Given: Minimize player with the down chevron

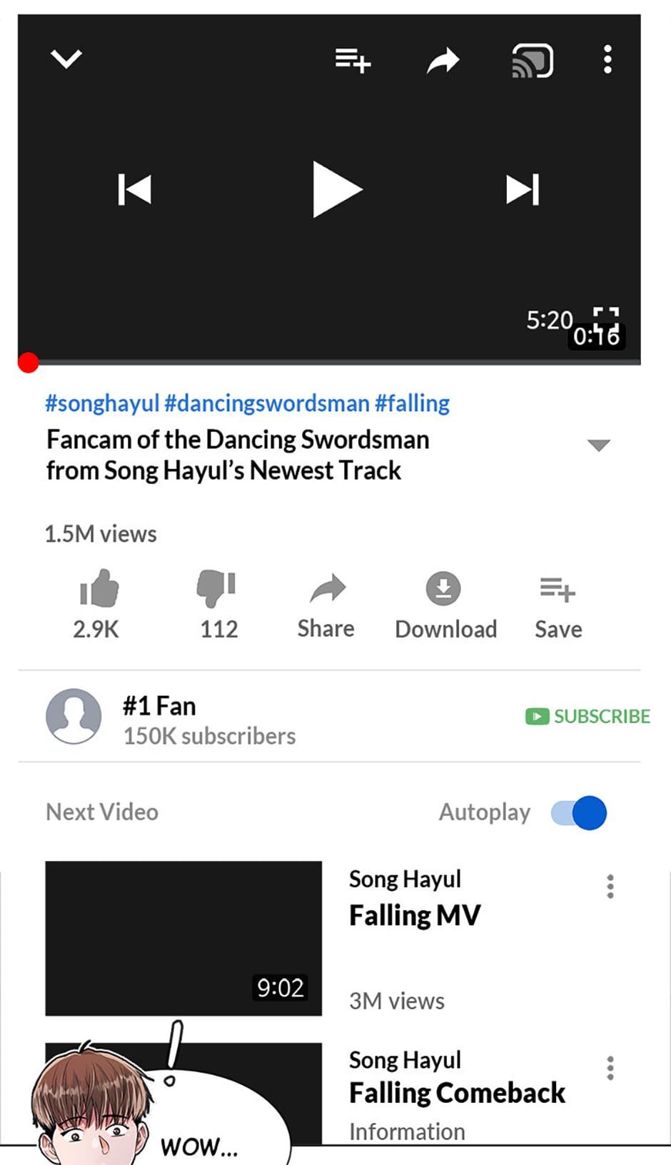Looking at the screenshot, I should point(66,59).
